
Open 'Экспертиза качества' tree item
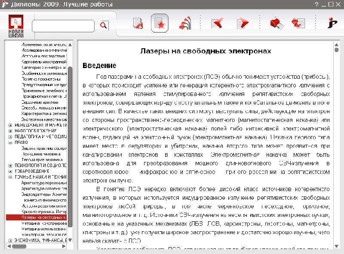coord(44,120)
